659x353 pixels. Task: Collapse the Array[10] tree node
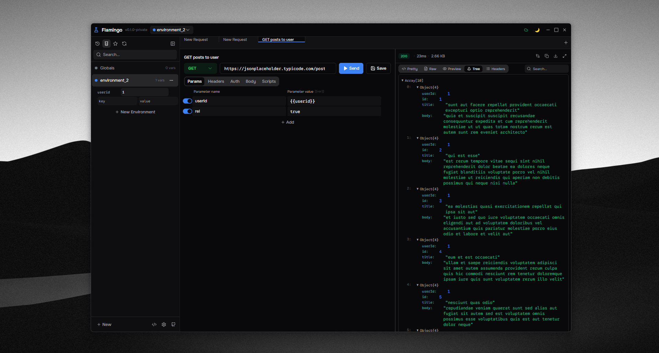402,80
